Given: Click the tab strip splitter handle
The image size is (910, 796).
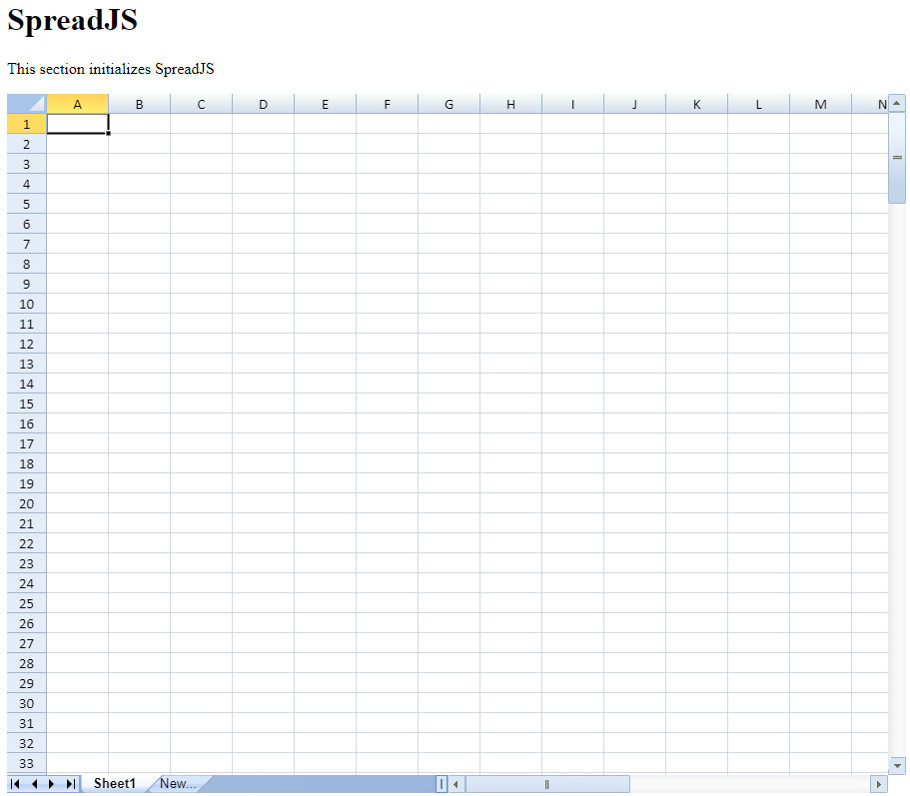Looking at the screenshot, I should [442, 784].
